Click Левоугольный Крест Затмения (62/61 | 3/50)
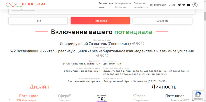 point(135,81)
